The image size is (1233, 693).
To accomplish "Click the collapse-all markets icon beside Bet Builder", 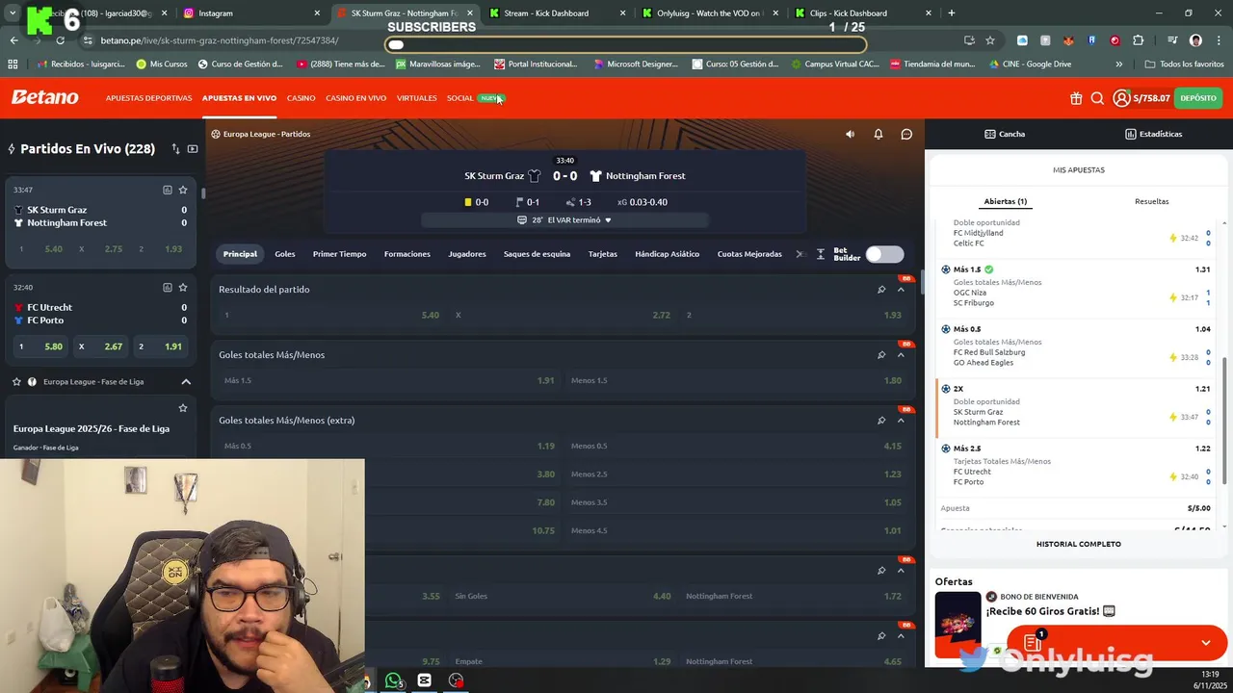I will (821, 254).
